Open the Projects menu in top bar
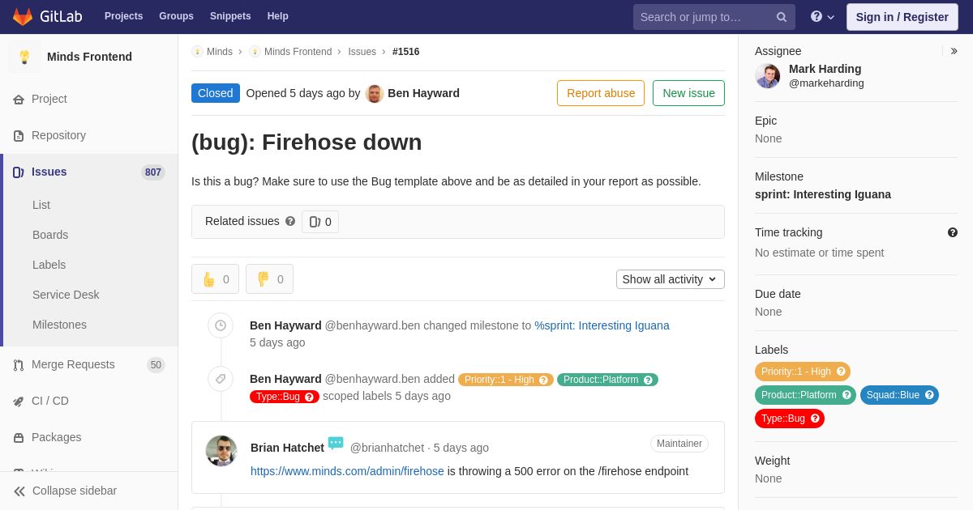This screenshot has width=973, height=510. pyautogui.click(x=123, y=16)
